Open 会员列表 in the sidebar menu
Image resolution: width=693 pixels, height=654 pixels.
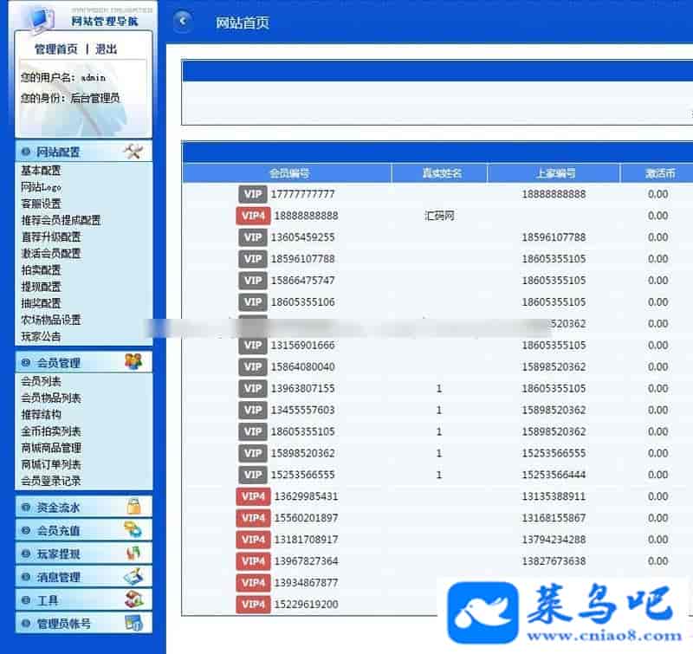41,381
